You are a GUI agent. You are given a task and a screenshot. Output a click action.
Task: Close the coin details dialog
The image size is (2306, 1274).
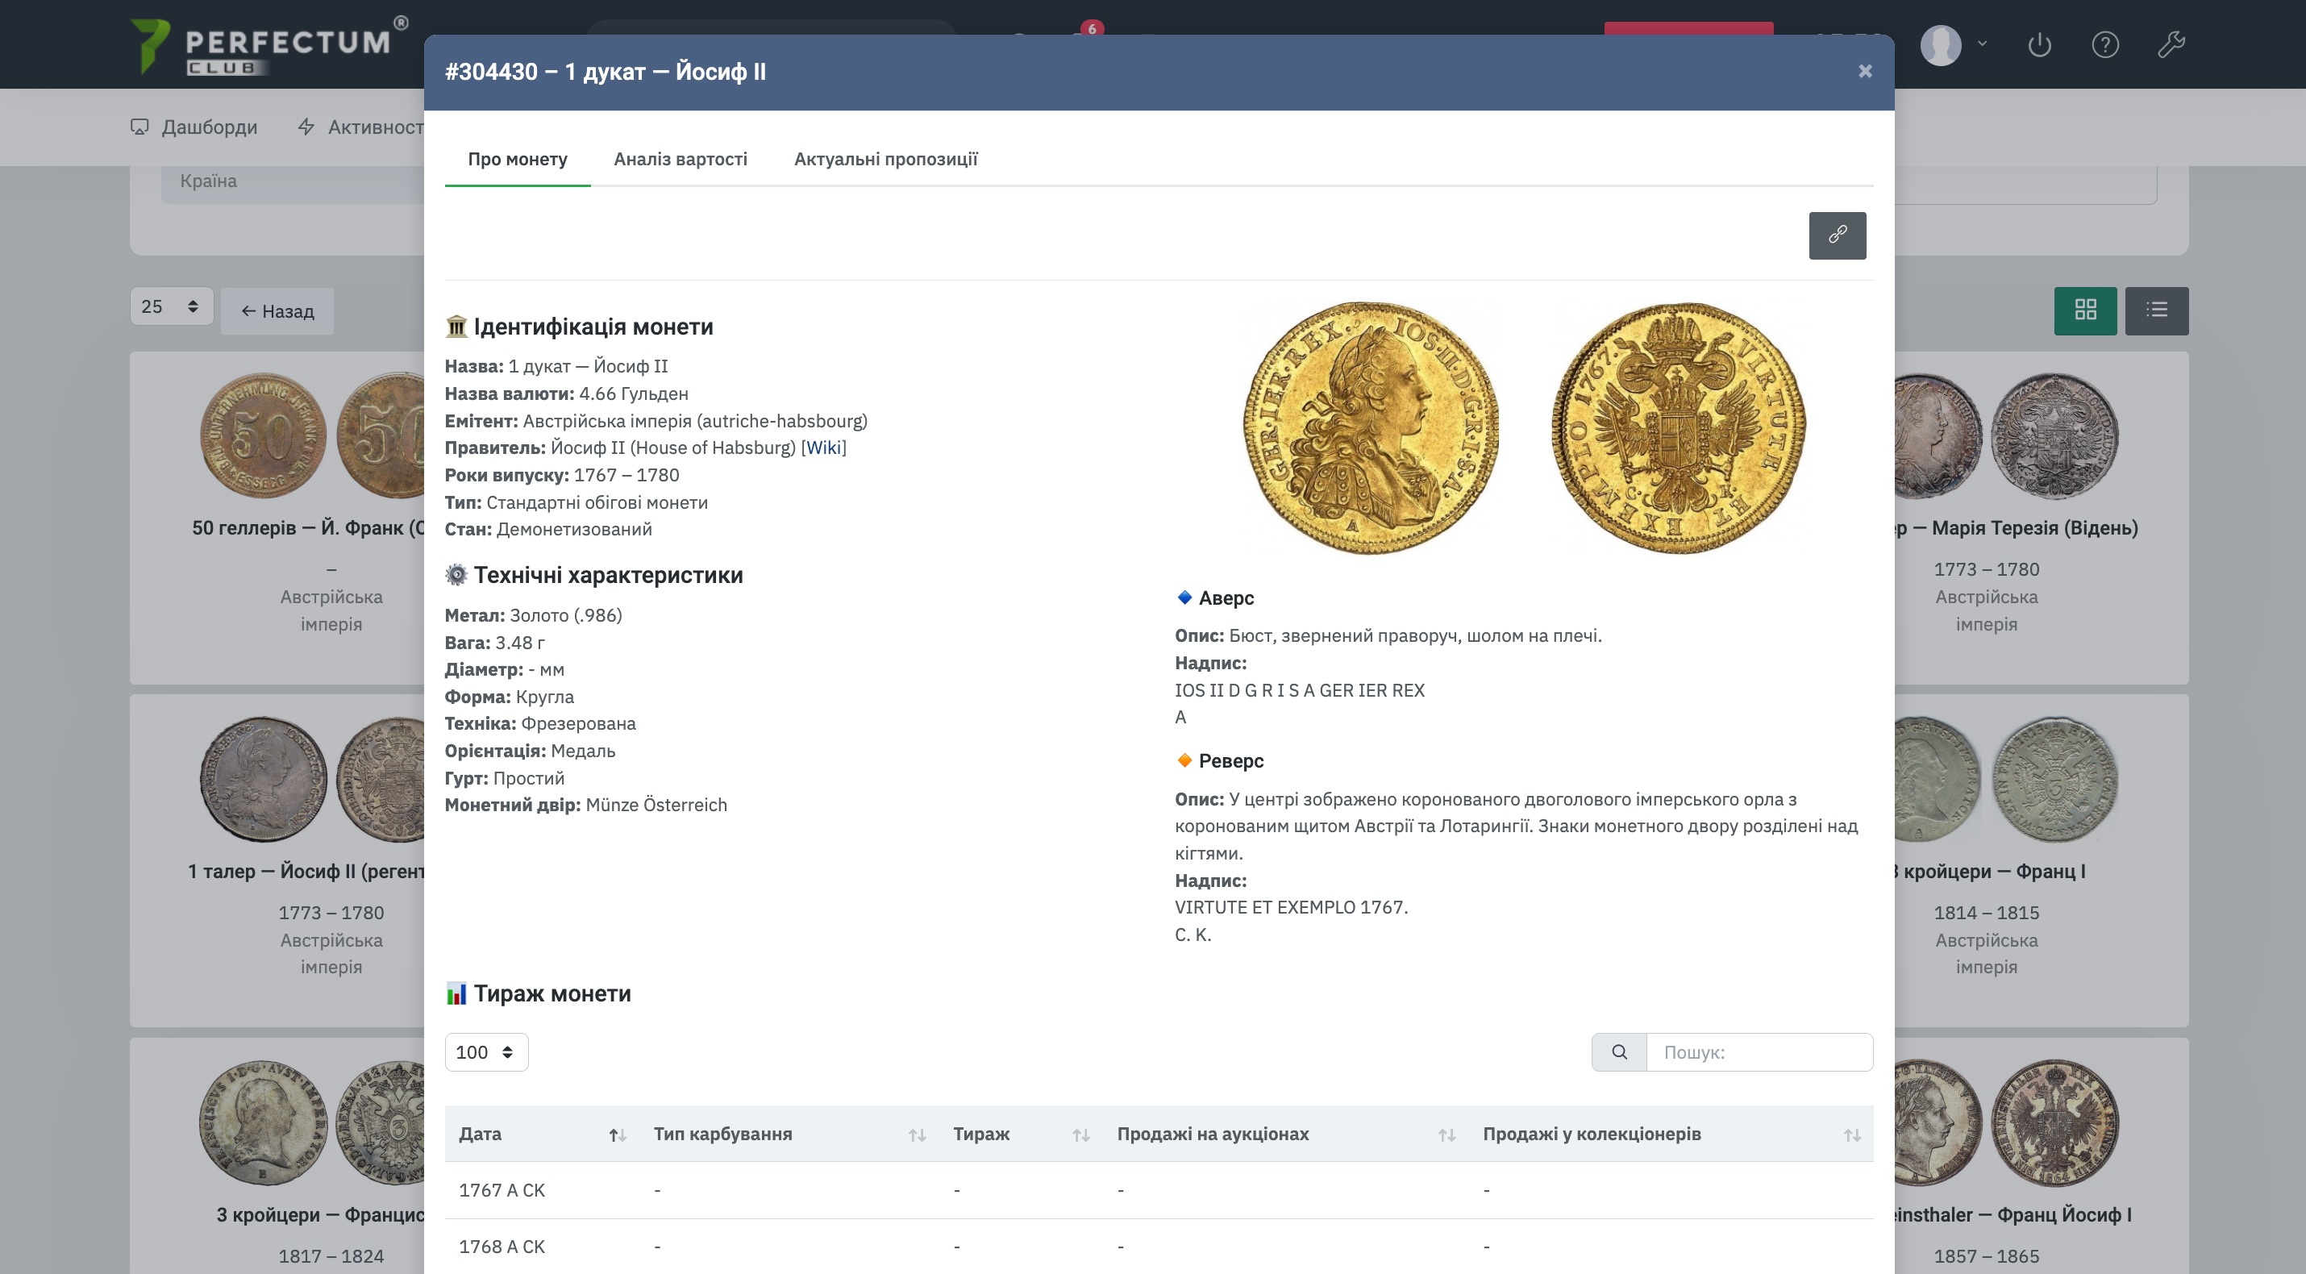[1865, 72]
